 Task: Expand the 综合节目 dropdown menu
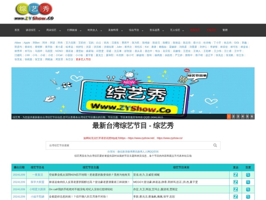point(135,30)
